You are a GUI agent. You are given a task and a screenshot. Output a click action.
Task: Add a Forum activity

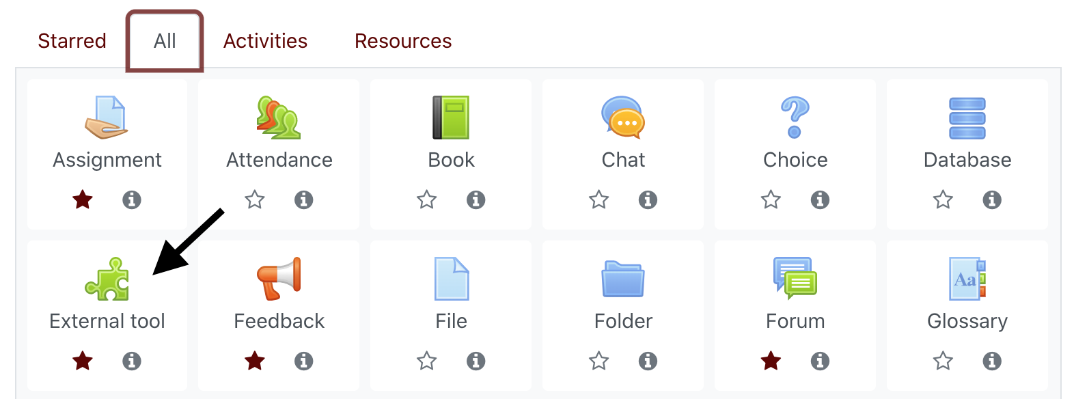795,279
